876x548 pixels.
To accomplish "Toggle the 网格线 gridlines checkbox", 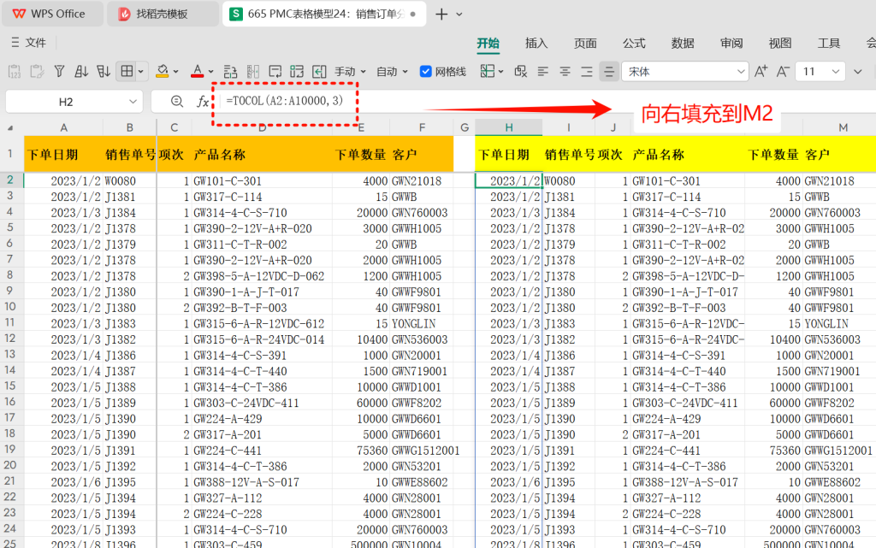I will pyautogui.click(x=426, y=72).
